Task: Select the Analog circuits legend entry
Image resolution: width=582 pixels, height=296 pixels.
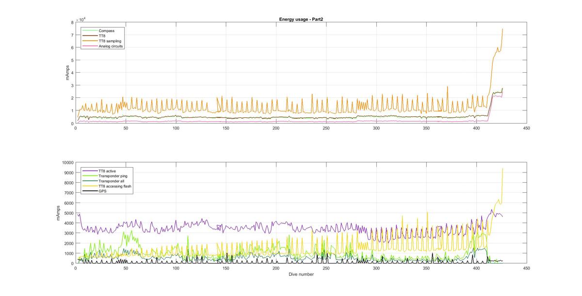Action: tap(102, 46)
